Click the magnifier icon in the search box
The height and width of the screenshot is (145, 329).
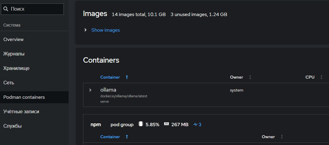coord(6,9)
